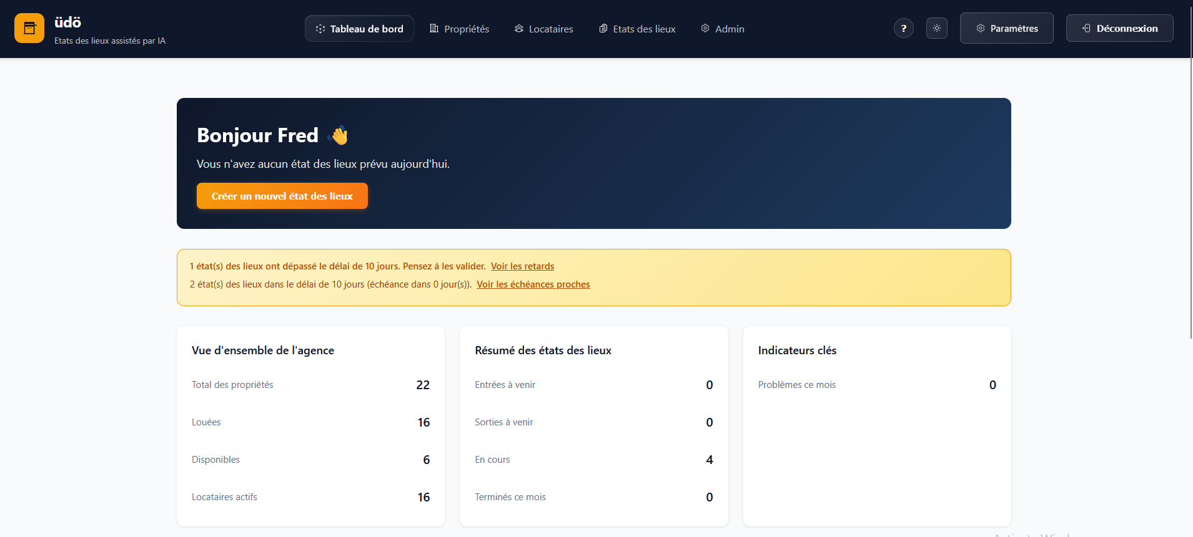
Task: Click the Terminés ce mois label
Action: point(510,497)
